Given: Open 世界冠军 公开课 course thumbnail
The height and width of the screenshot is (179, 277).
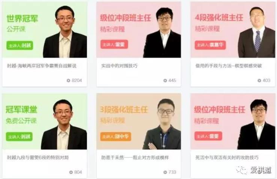Looking at the screenshot, I should 45,30.
